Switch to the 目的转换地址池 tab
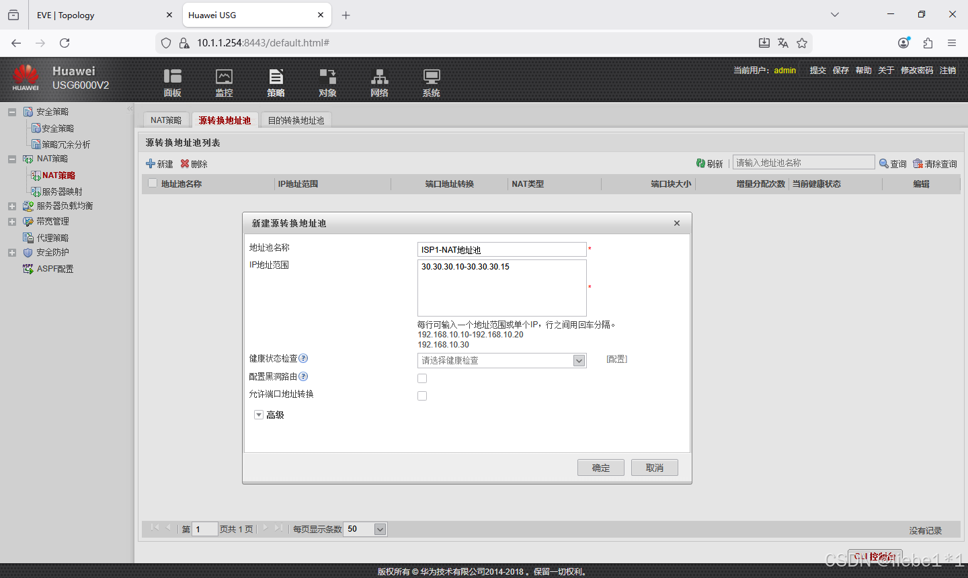Viewport: 968px width, 578px height. 296,120
